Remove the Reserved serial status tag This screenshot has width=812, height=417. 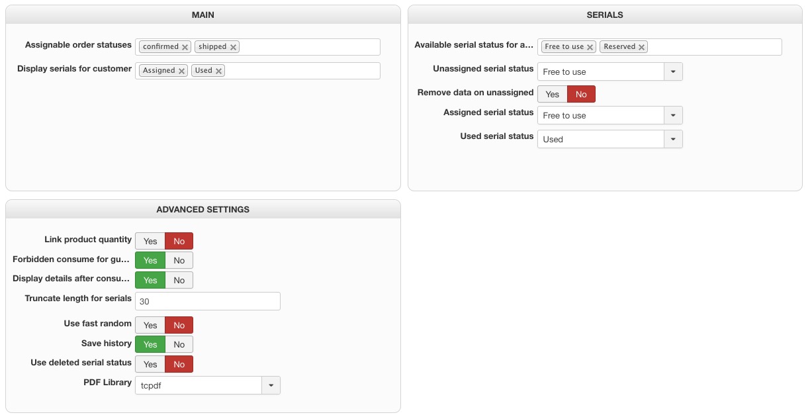pos(641,47)
